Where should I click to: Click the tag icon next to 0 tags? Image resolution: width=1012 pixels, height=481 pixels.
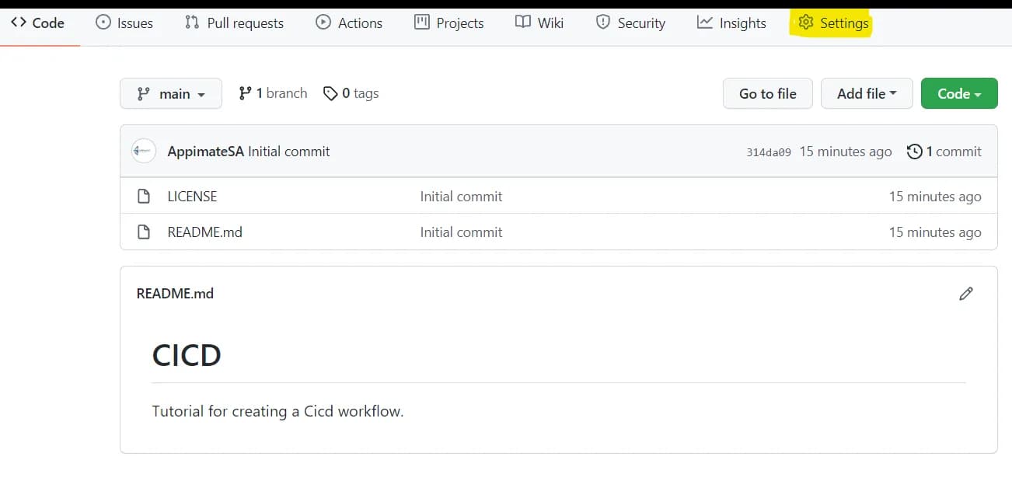[330, 93]
